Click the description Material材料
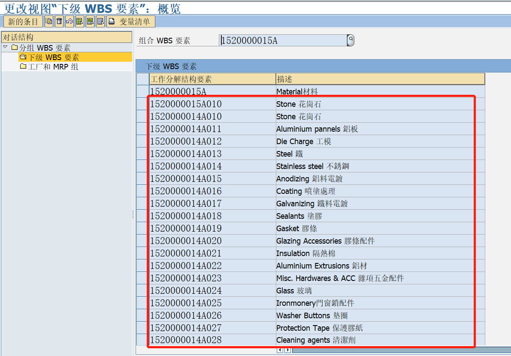This screenshot has height=356, width=511. 297,91
